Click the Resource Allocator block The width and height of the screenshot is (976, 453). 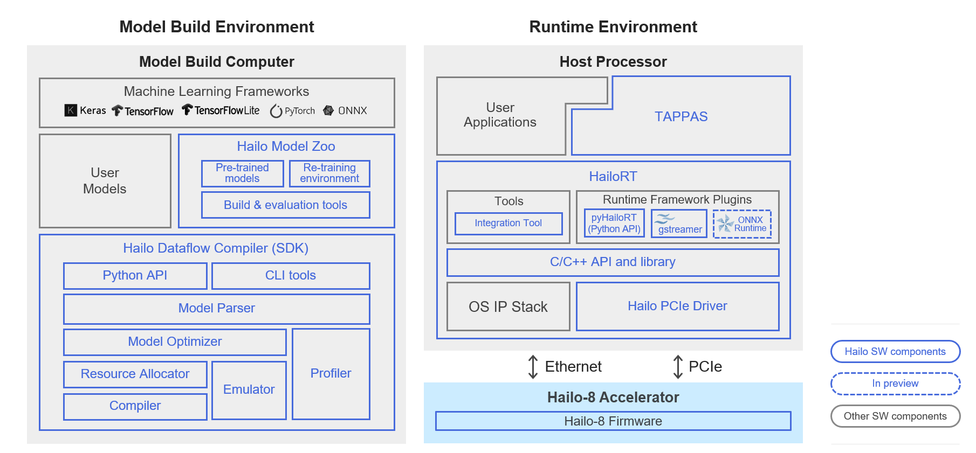point(135,374)
